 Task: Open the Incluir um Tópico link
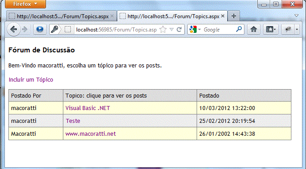[x=31, y=80]
